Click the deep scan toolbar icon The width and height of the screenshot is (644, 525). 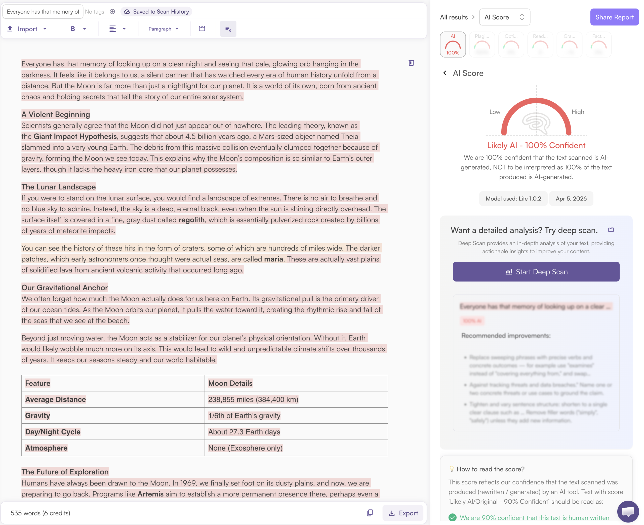coord(202,29)
